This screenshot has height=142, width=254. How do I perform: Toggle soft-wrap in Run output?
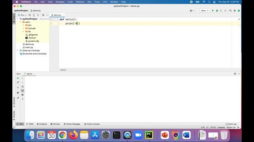click(x=23, y=87)
